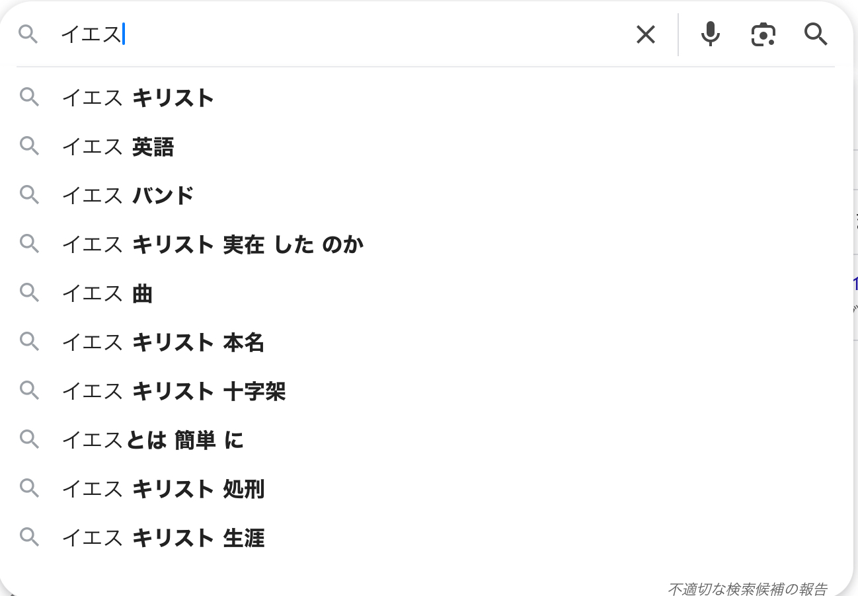Click search icon beside イエス 曲
Screen dimensions: 858x596
coord(30,293)
